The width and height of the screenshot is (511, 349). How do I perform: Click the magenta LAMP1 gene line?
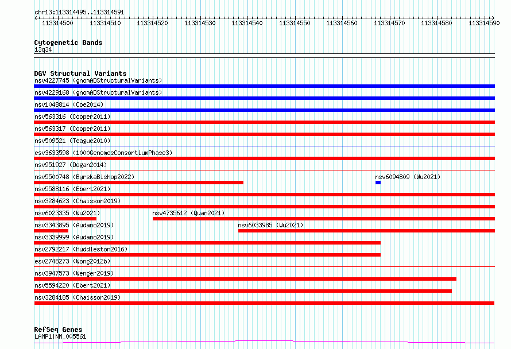[264, 342]
